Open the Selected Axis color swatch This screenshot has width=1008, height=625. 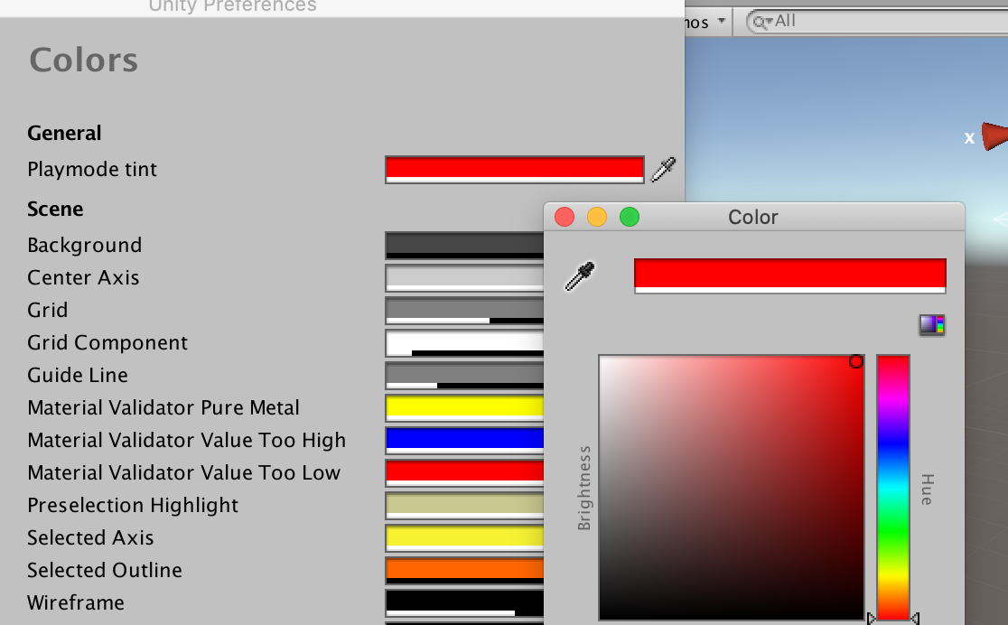coord(464,537)
